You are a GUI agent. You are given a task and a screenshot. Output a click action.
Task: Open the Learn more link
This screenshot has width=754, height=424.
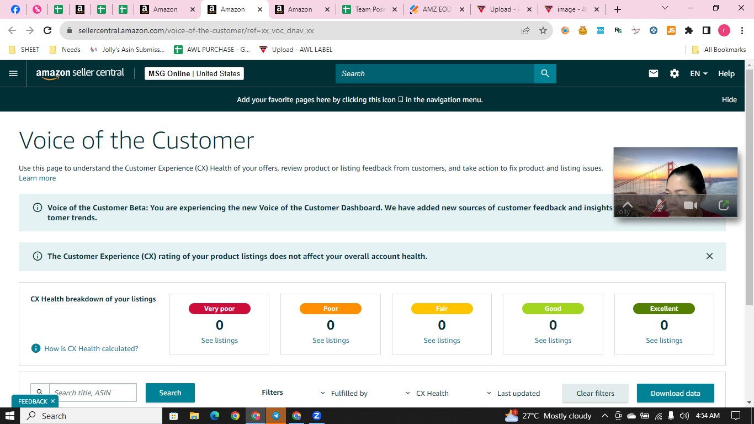pyautogui.click(x=38, y=178)
